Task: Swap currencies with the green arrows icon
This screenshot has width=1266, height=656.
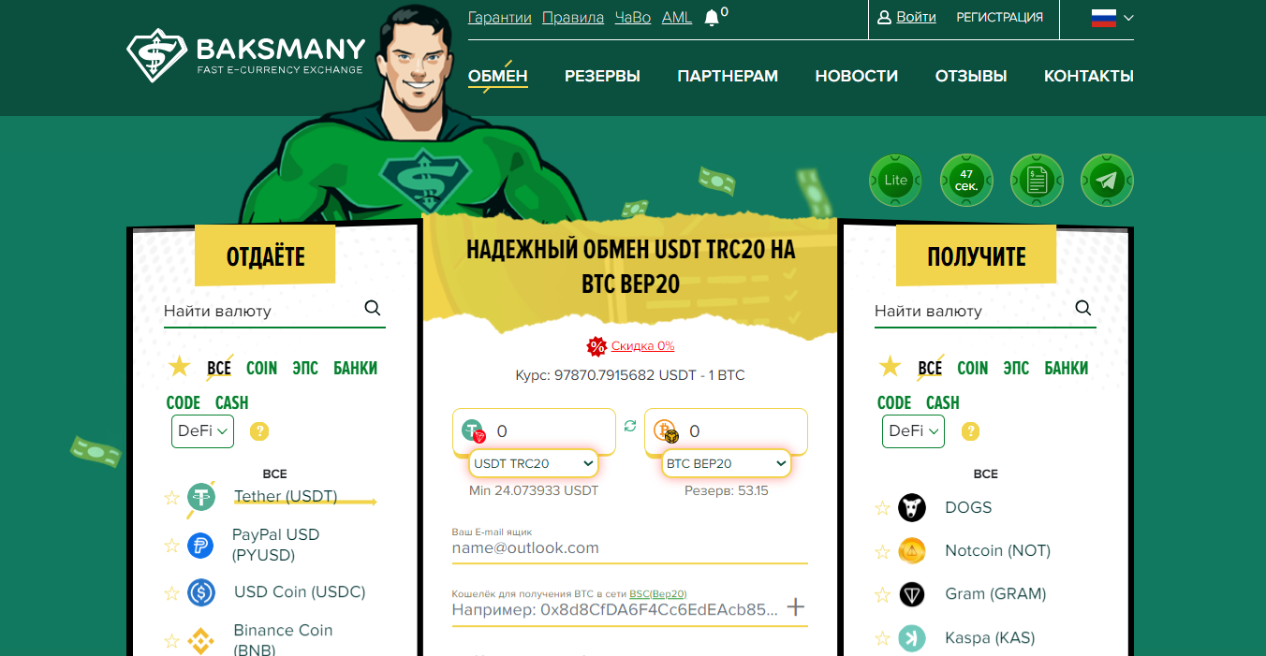Action: click(630, 426)
